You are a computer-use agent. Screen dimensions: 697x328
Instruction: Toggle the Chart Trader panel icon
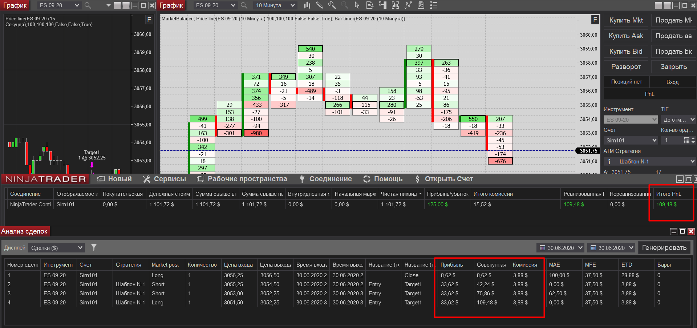pos(382,5)
